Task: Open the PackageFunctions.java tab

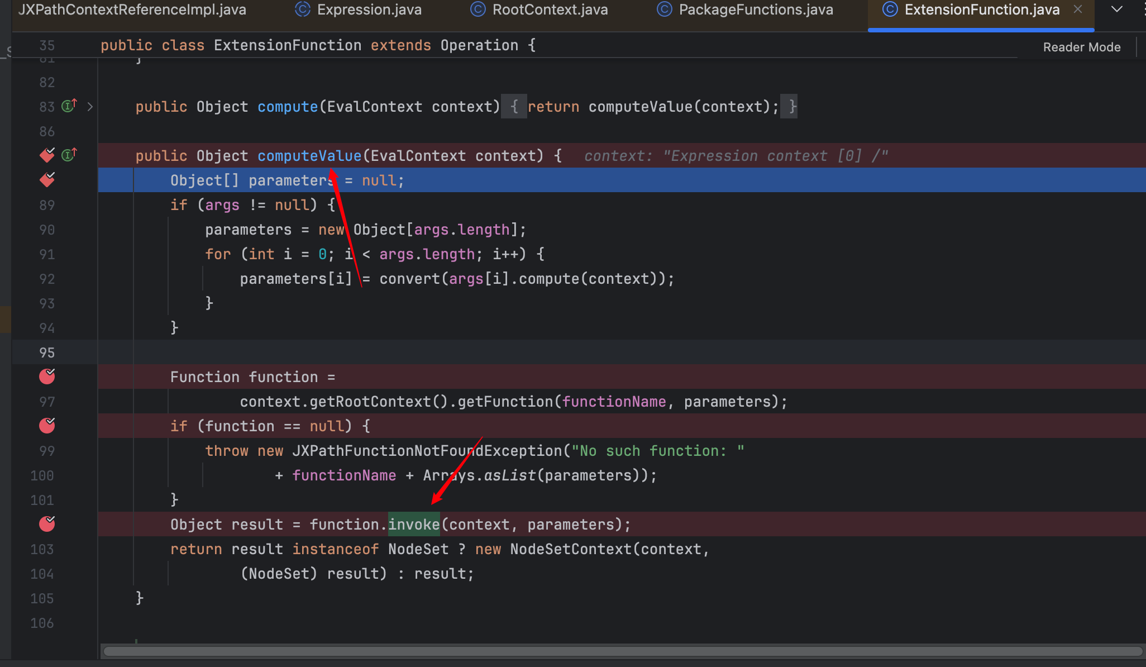Action: pyautogui.click(x=746, y=9)
